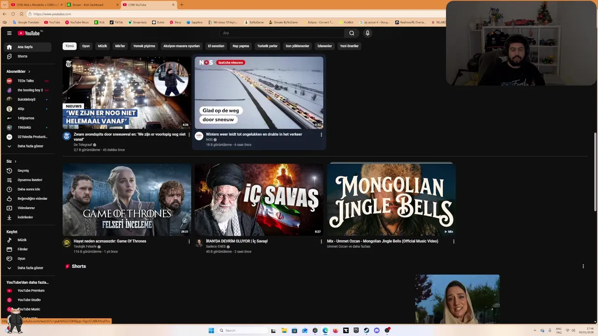Open More options for Game Of Thrones video
Image resolution: width=598 pixels, height=336 pixels.
point(189,241)
